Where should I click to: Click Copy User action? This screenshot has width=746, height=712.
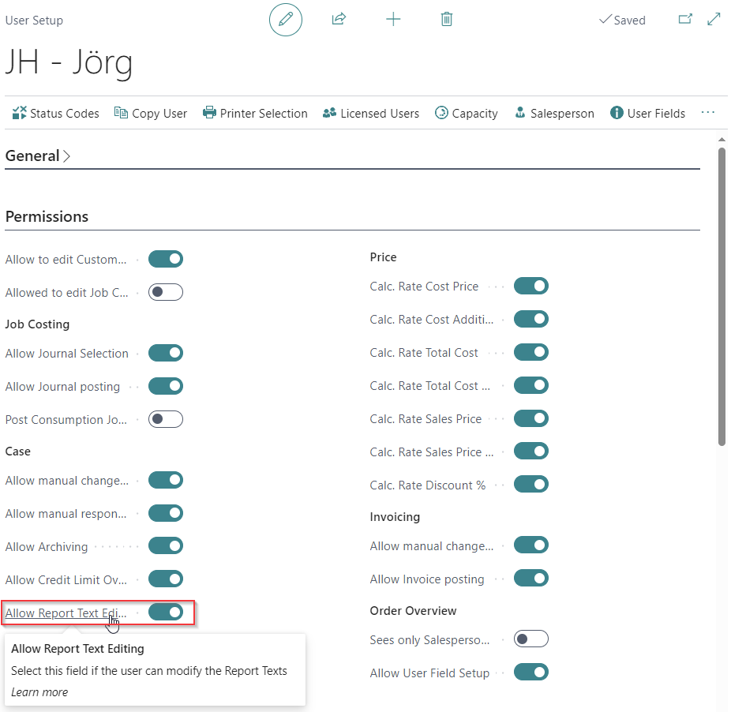pos(151,113)
